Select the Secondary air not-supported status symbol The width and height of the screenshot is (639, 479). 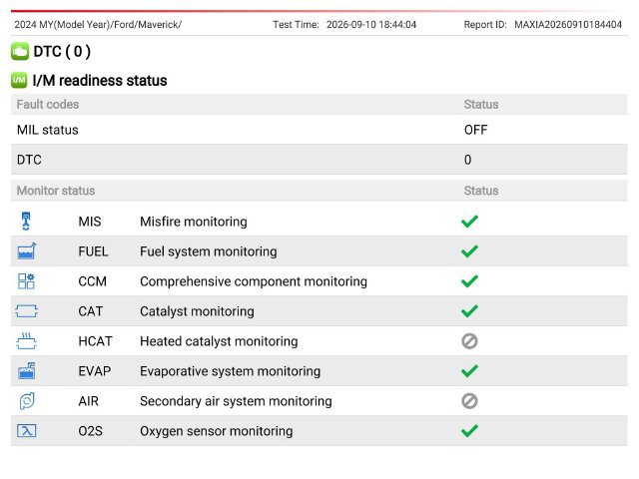tap(469, 401)
